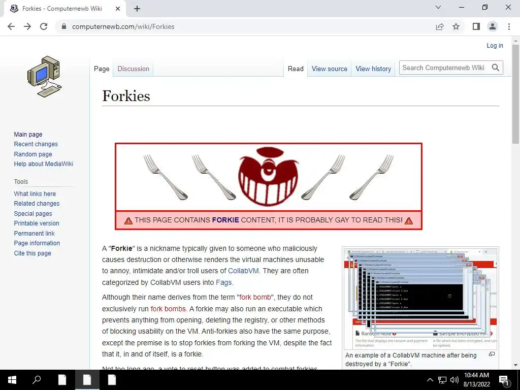Open Special pages link
The width and height of the screenshot is (520, 390).
[x=33, y=214]
